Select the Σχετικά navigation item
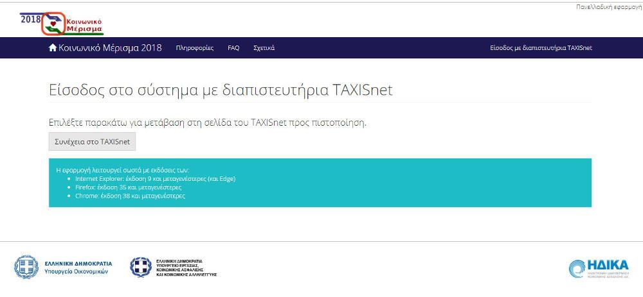Viewport: 643px width, 297px height. 264,48
